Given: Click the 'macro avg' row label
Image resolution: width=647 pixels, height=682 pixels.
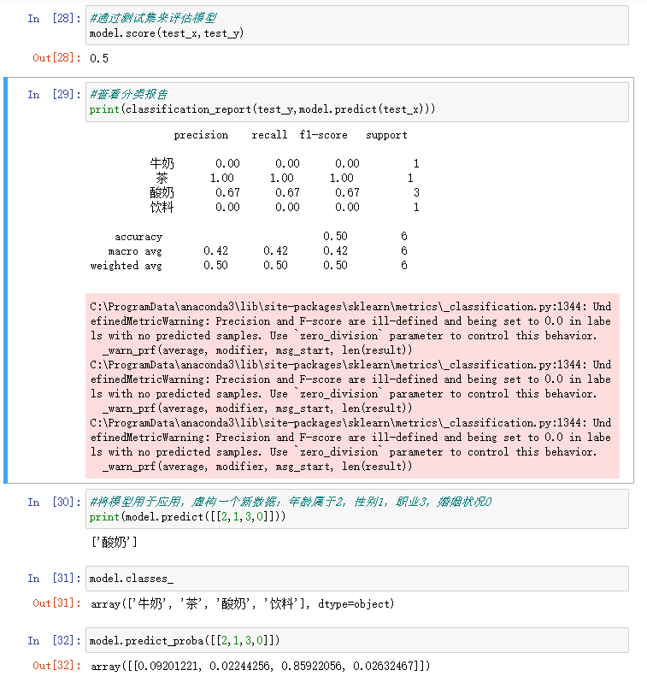Looking at the screenshot, I should pos(135,251).
